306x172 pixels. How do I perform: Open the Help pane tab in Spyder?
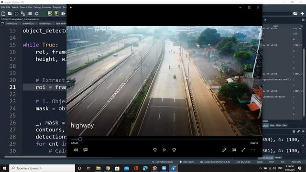[x=272, y=125]
